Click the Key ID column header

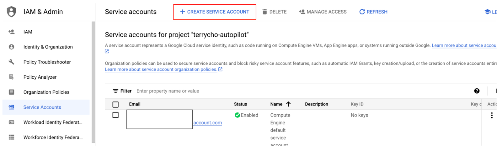click(357, 104)
